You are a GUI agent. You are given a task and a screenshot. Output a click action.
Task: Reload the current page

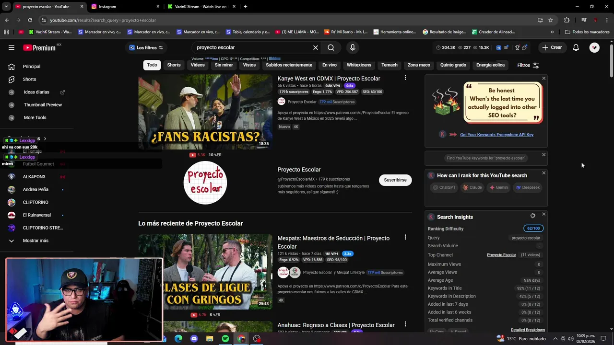[x=30, y=20]
